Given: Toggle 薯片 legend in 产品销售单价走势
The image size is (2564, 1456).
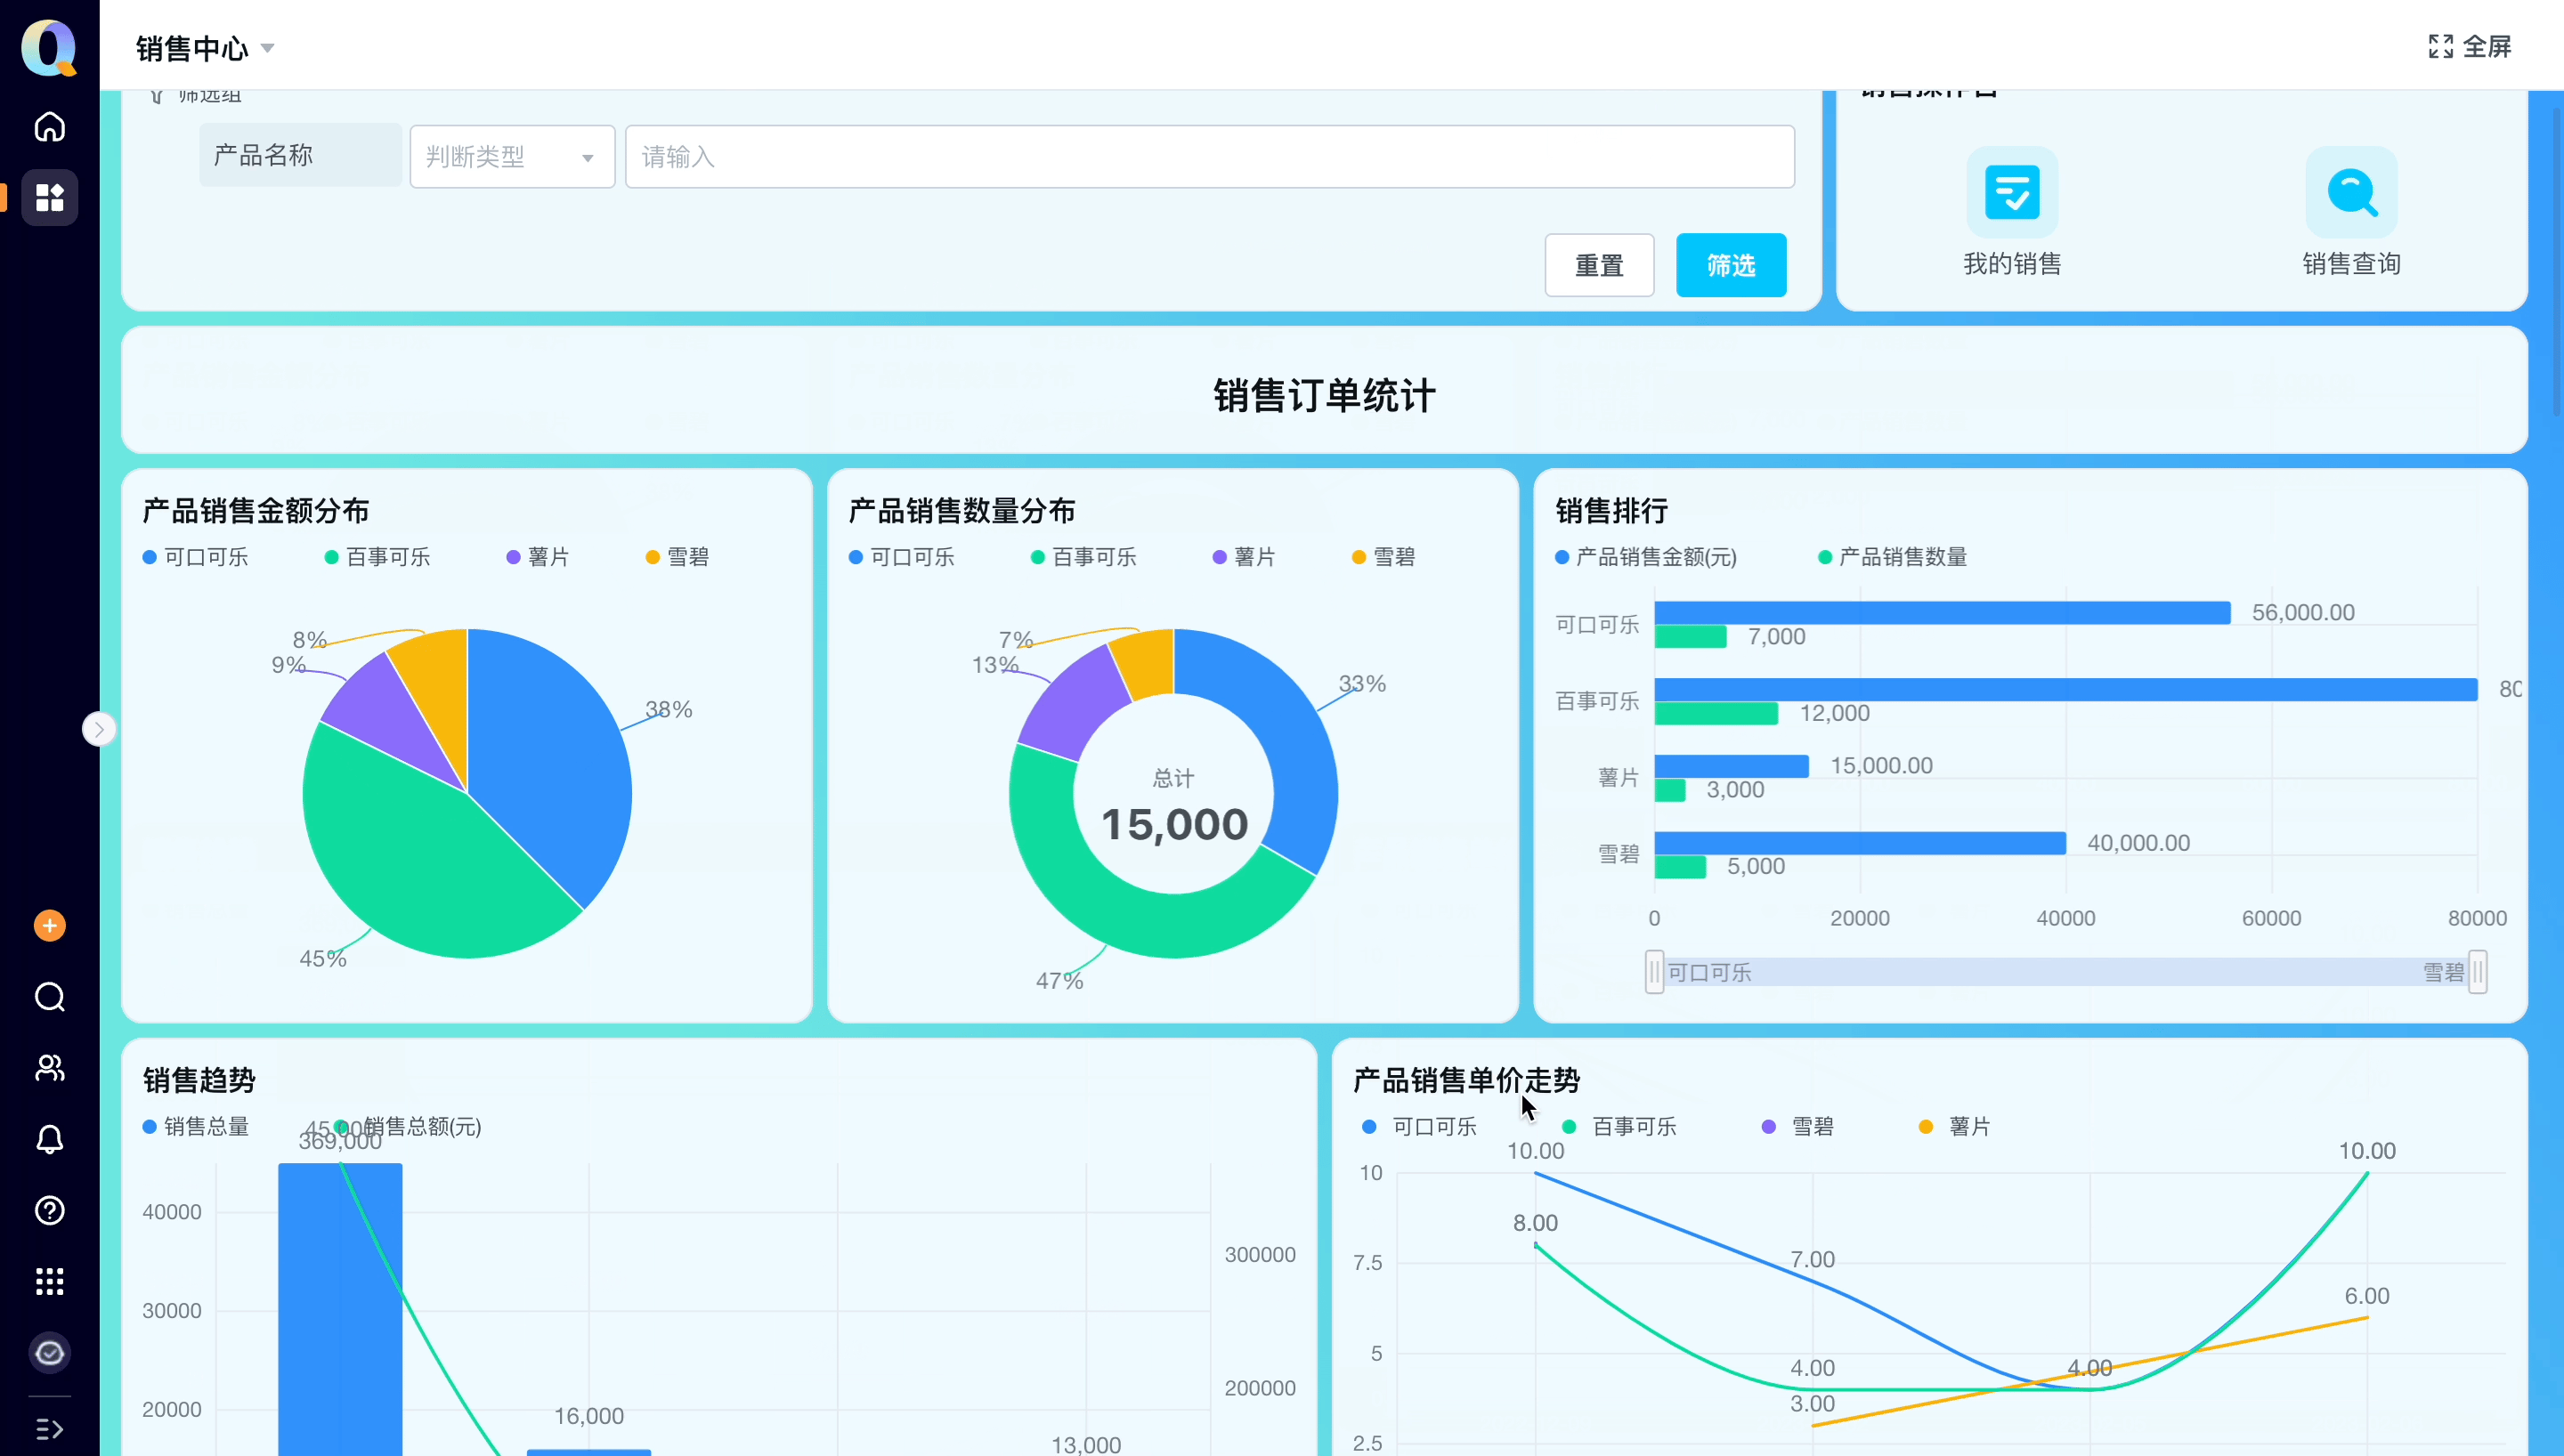Looking at the screenshot, I should pyautogui.click(x=1955, y=1127).
